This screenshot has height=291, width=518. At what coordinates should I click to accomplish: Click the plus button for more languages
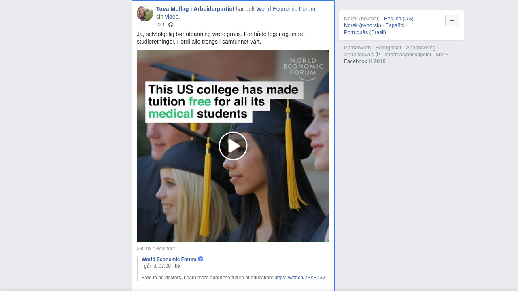[x=452, y=21]
